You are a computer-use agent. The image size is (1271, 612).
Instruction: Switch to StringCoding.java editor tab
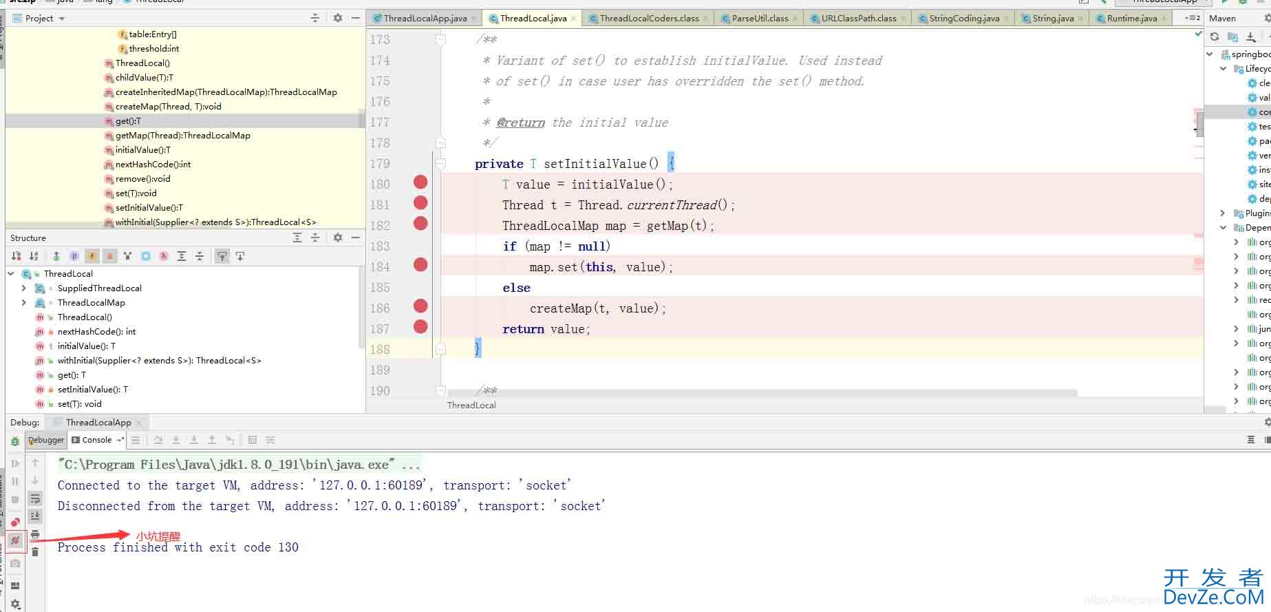(x=964, y=19)
